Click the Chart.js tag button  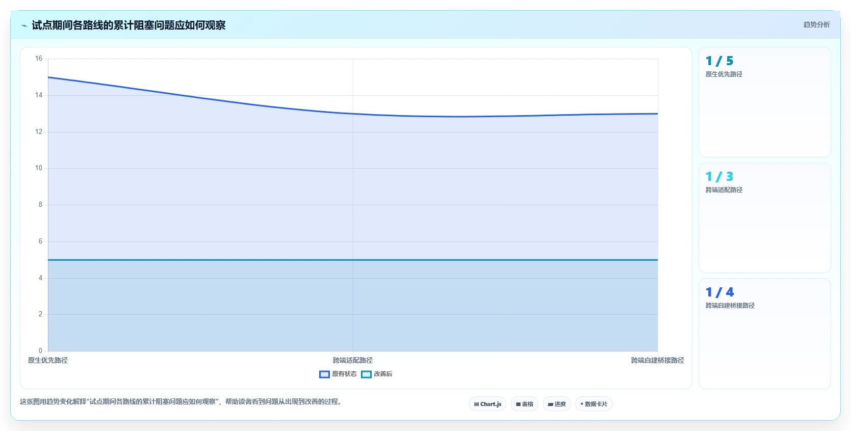click(487, 404)
